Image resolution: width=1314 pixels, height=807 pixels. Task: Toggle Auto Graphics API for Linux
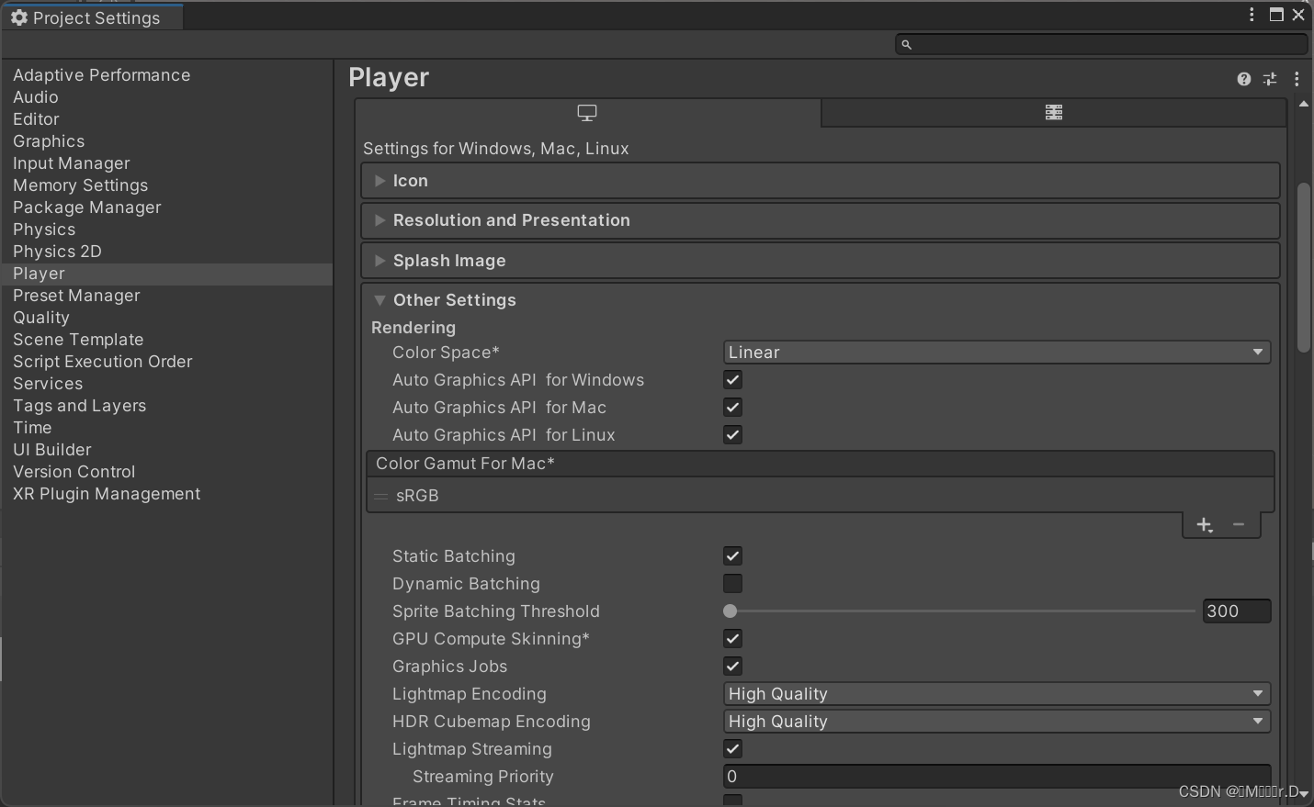coord(732,435)
